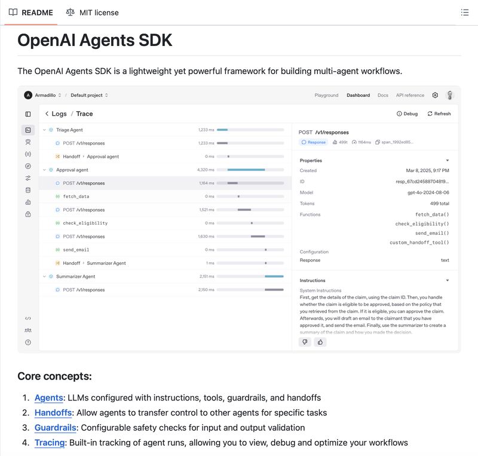The image size is (478, 456).
Task: Toggle the dashboard sidebar panel icon
Action: [28, 114]
